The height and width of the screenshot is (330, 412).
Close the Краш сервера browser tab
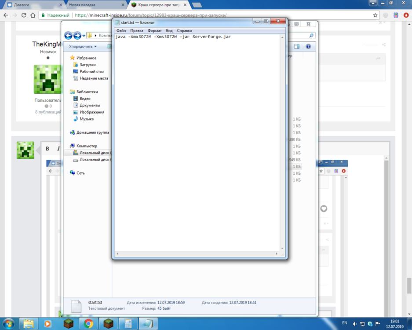click(185, 5)
